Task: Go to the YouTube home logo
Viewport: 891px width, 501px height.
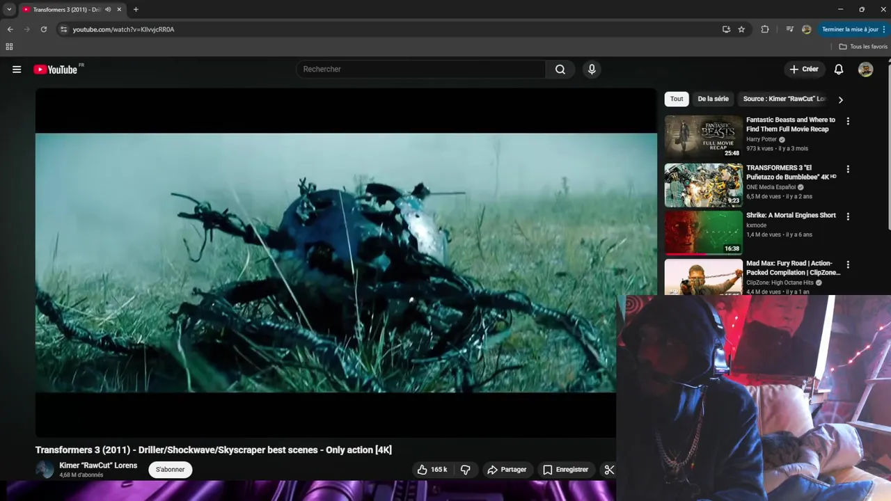Action: [x=56, y=70]
